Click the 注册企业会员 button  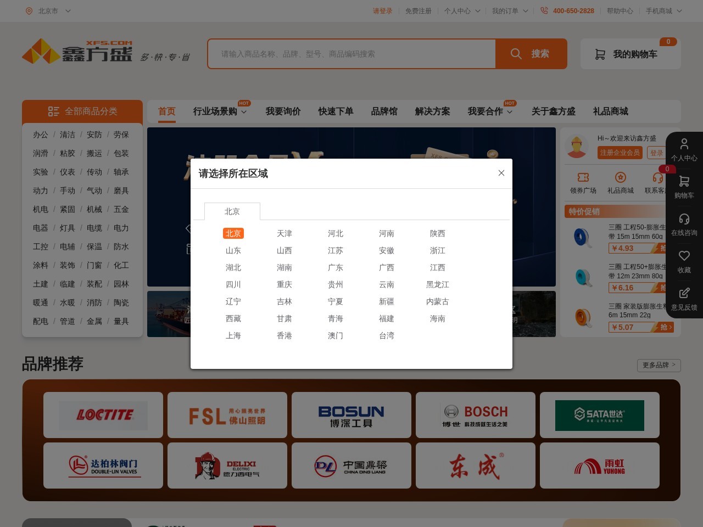[620, 153]
